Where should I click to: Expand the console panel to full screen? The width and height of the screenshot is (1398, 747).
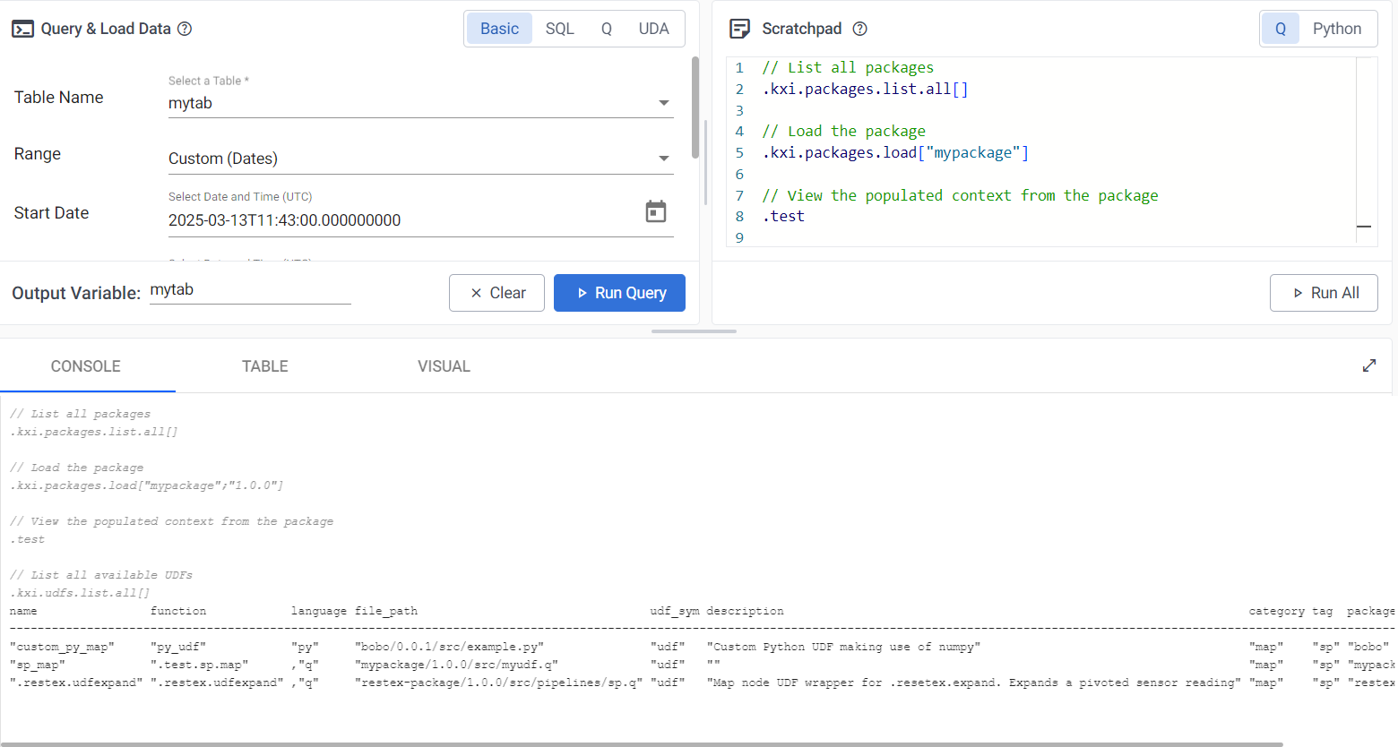[1368, 365]
